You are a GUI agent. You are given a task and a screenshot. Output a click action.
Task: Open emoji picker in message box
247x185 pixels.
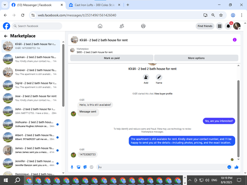(x=229, y=167)
